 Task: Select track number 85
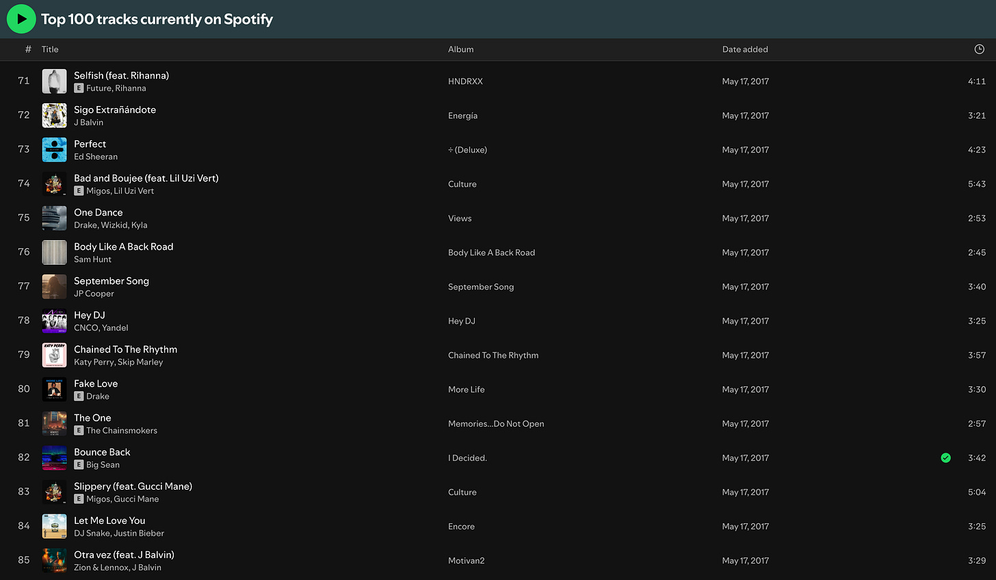(24, 559)
